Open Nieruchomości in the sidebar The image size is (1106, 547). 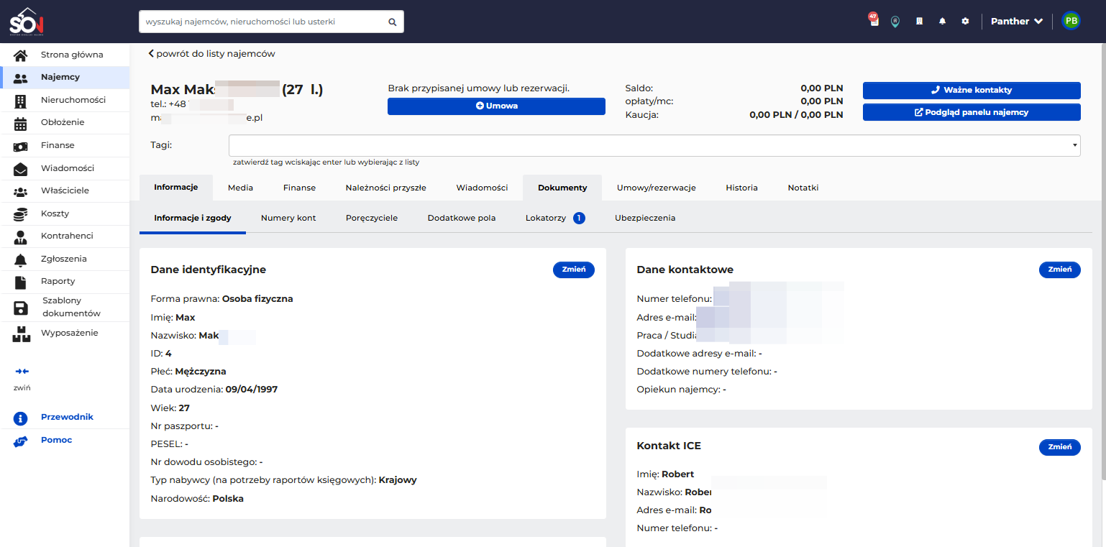[65, 100]
